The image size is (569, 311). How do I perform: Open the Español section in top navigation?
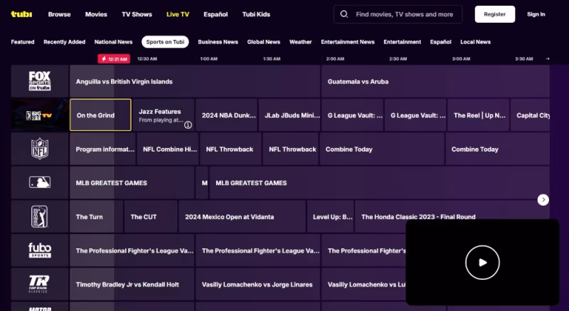[x=216, y=14]
